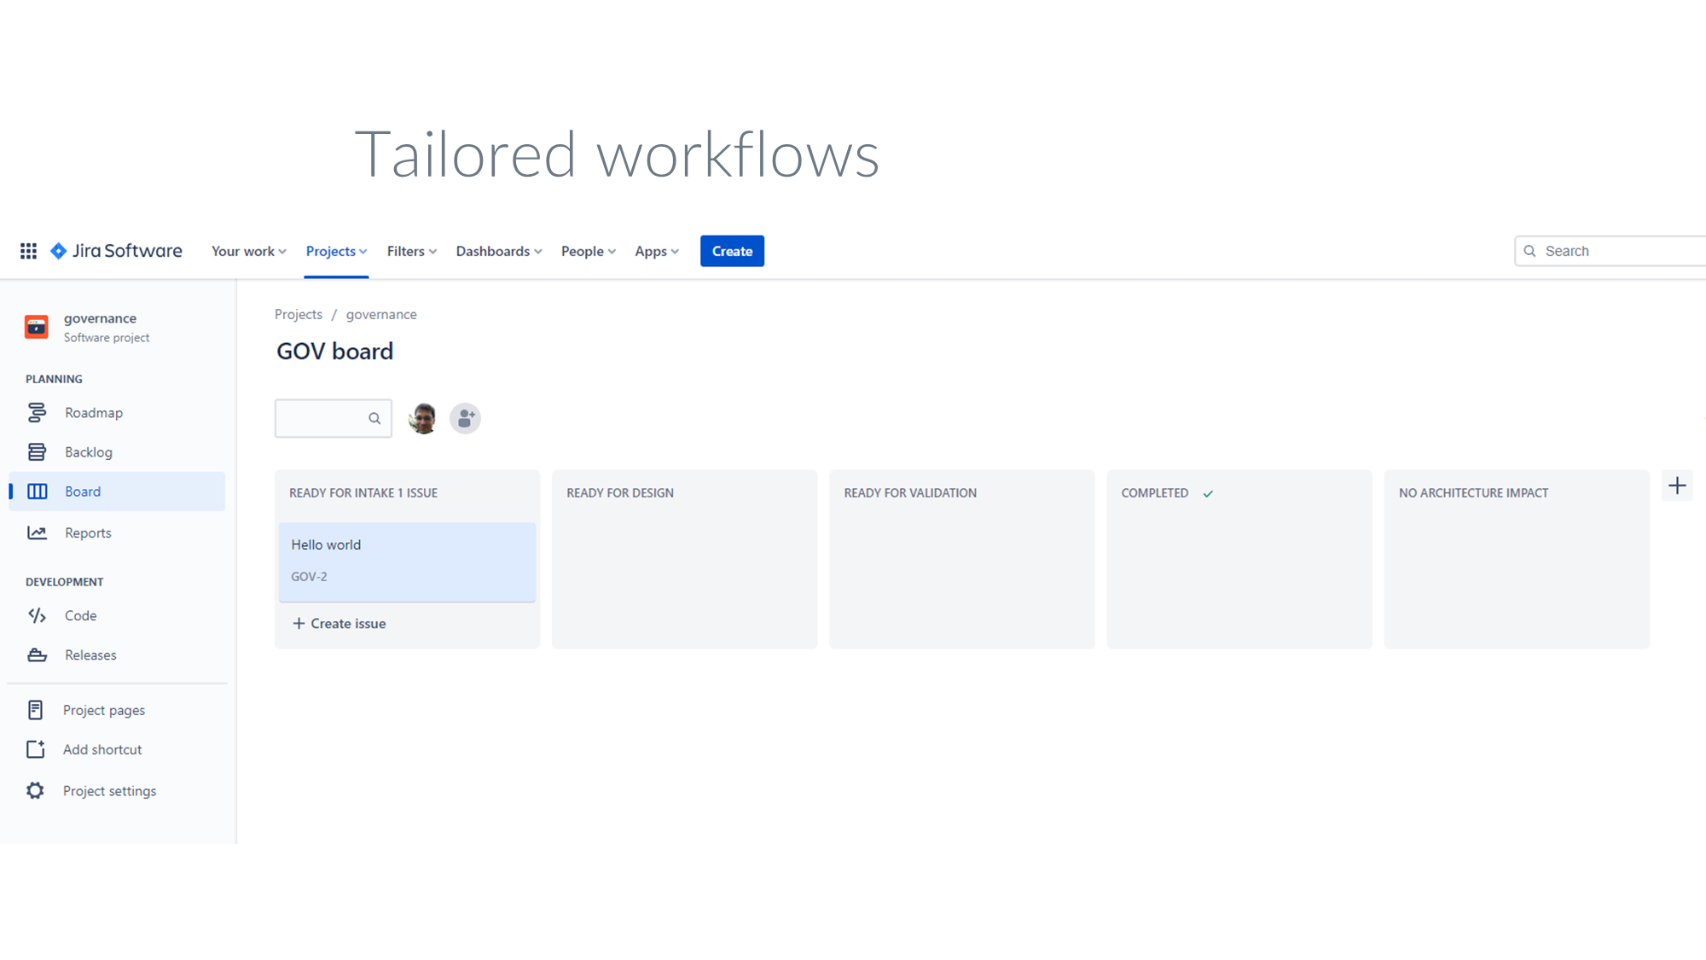Open Releases in sidebar
This screenshot has width=1706, height=960.
[x=90, y=655]
